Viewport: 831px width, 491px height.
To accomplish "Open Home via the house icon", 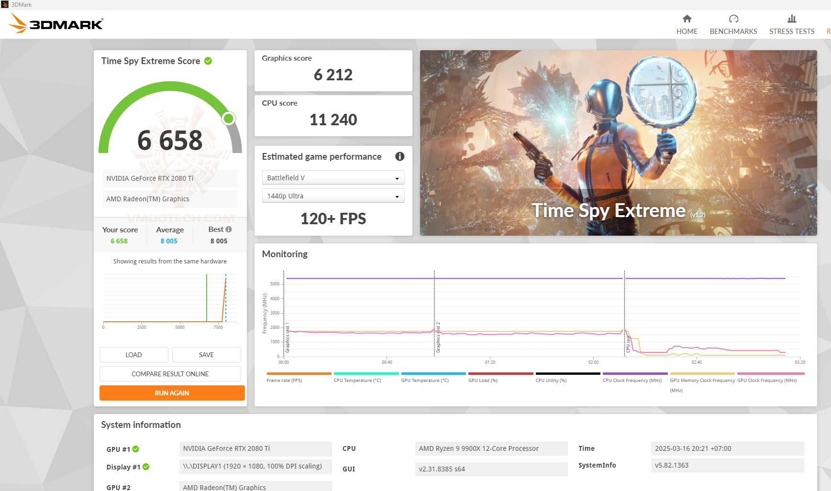I will pyautogui.click(x=687, y=20).
